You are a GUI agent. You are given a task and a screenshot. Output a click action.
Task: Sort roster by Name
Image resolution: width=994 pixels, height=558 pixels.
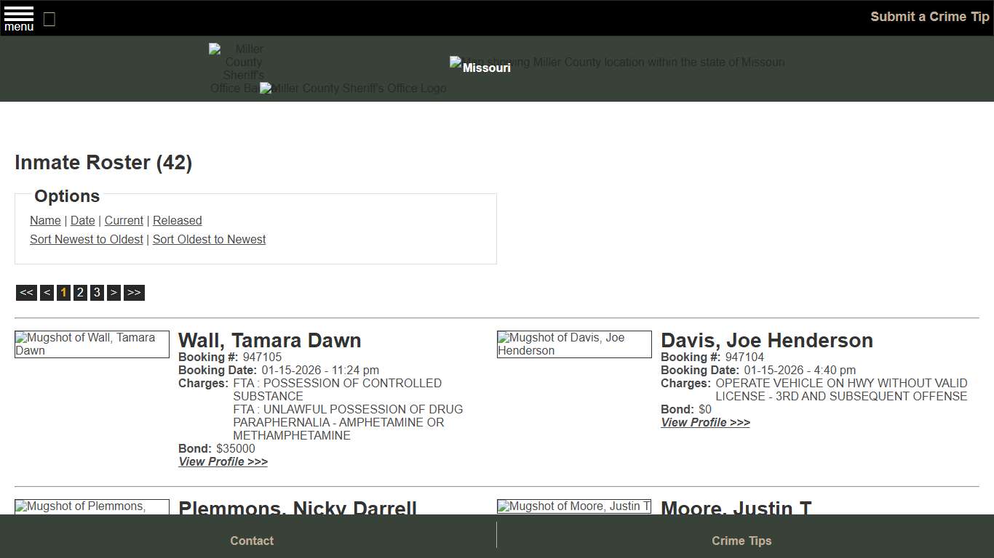(45, 220)
